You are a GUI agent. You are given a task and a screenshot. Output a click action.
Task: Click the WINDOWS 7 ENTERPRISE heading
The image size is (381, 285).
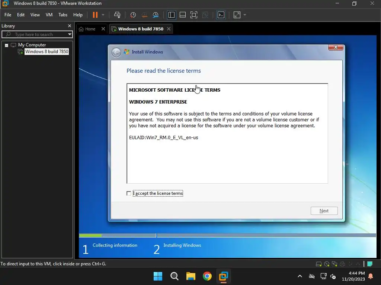(x=158, y=102)
